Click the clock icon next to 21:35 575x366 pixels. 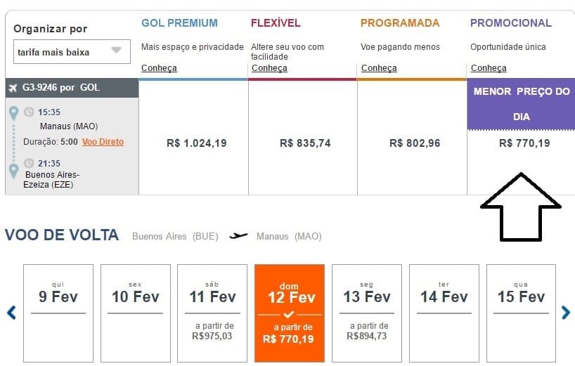(x=29, y=163)
